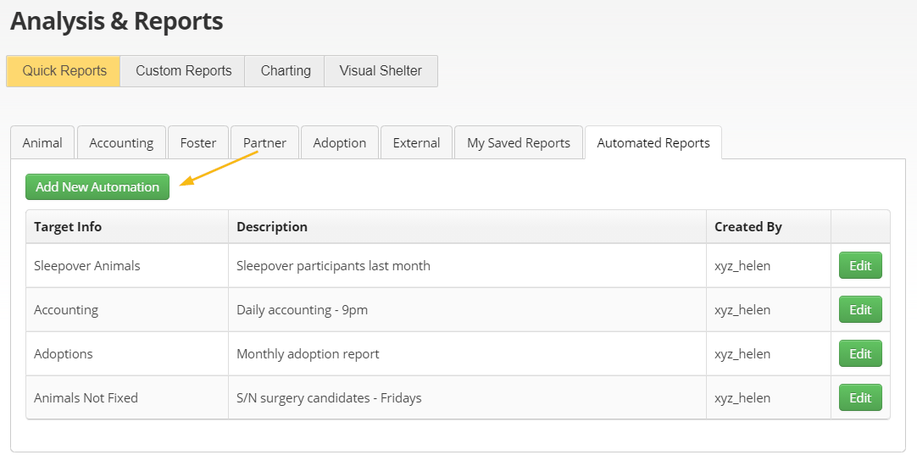The width and height of the screenshot is (917, 466).
Task: Select the Accounting reports tab
Action: point(121,143)
